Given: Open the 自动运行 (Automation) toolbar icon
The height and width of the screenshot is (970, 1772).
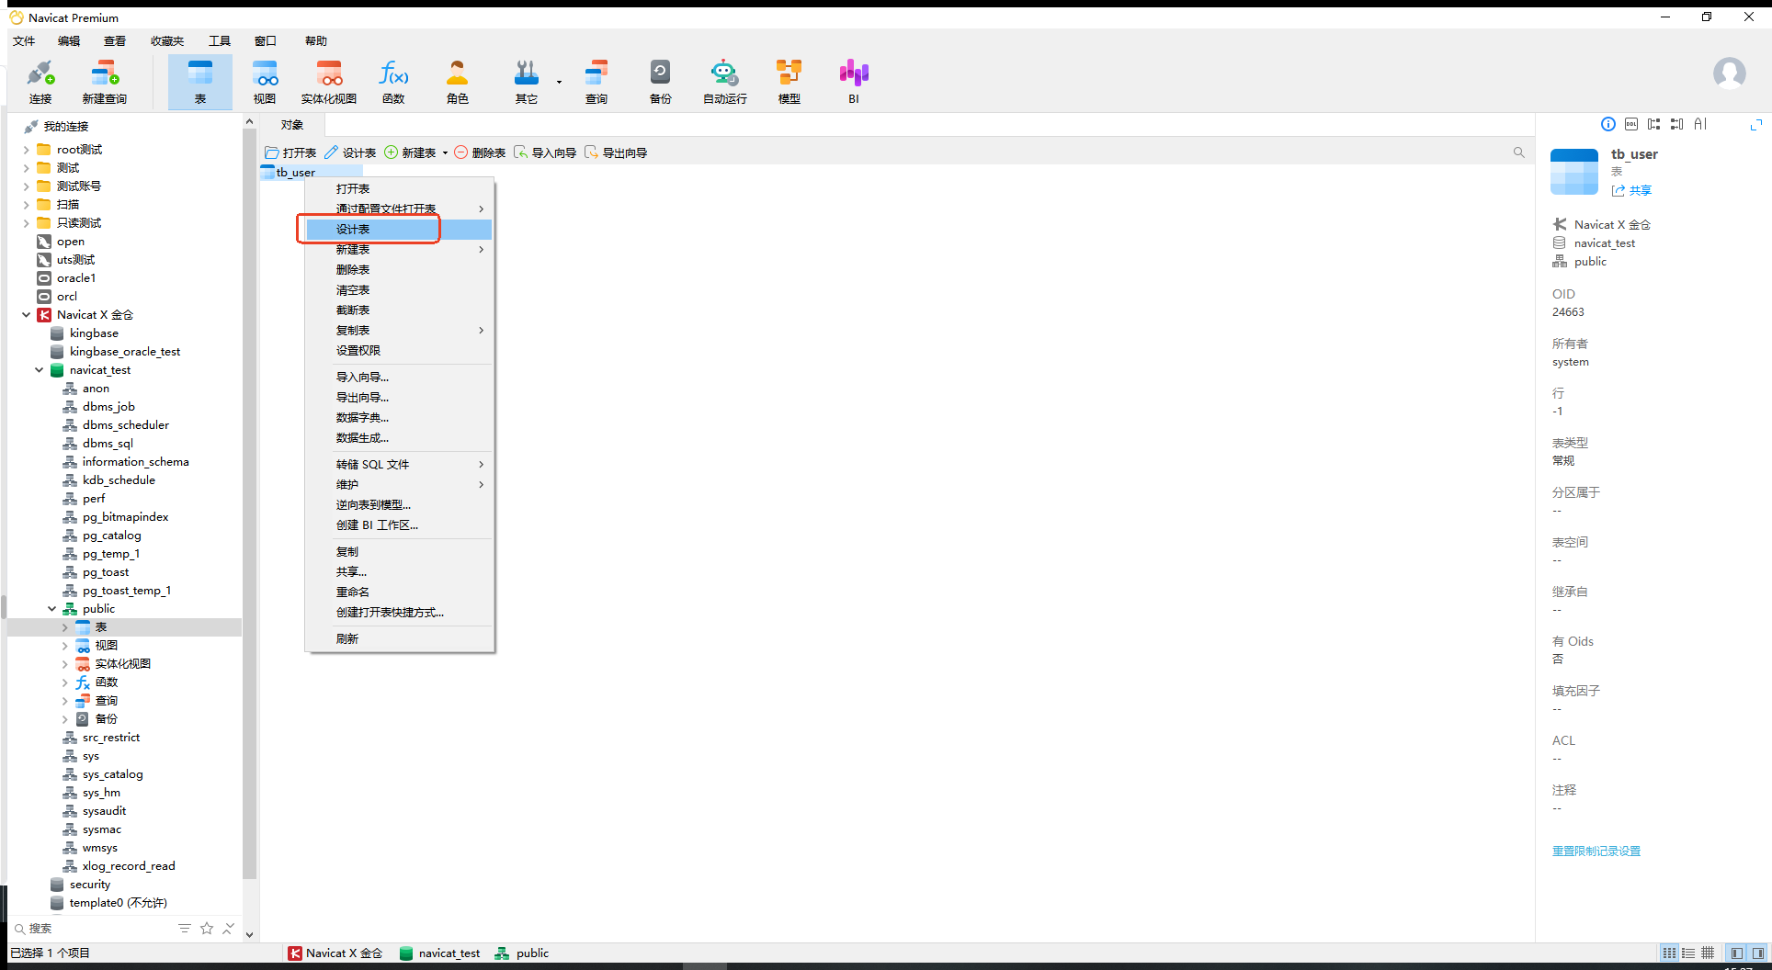Looking at the screenshot, I should [725, 82].
